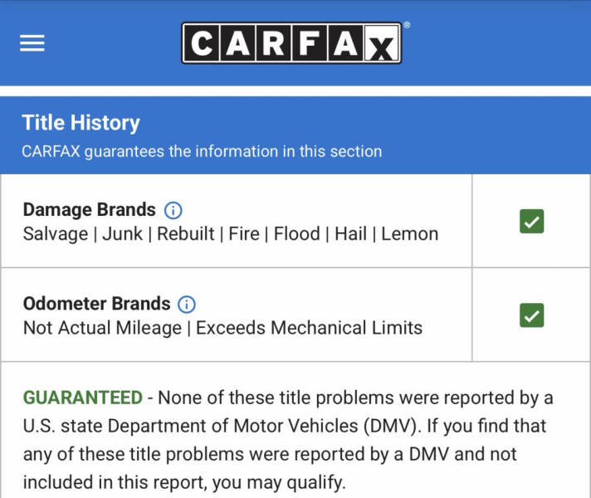591x498 pixels.
Task: Click the Junk brand text
Action: coord(122,234)
